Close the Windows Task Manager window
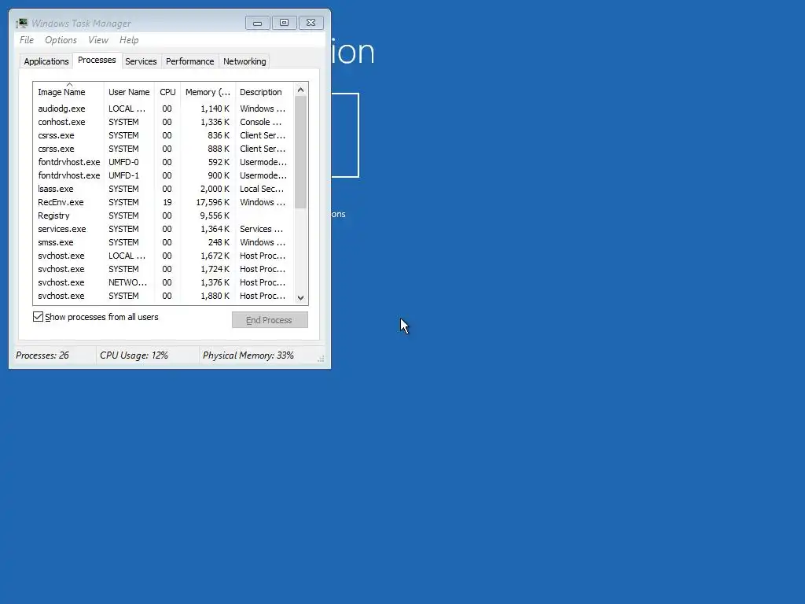Image resolution: width=805 pixels, height=604 pixels. pos(311,23)
